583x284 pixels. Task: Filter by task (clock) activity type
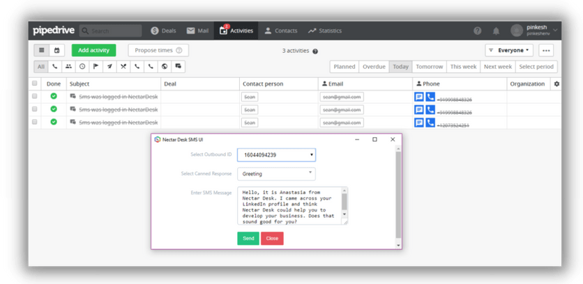pyautogui.click(x=82, y=66)
